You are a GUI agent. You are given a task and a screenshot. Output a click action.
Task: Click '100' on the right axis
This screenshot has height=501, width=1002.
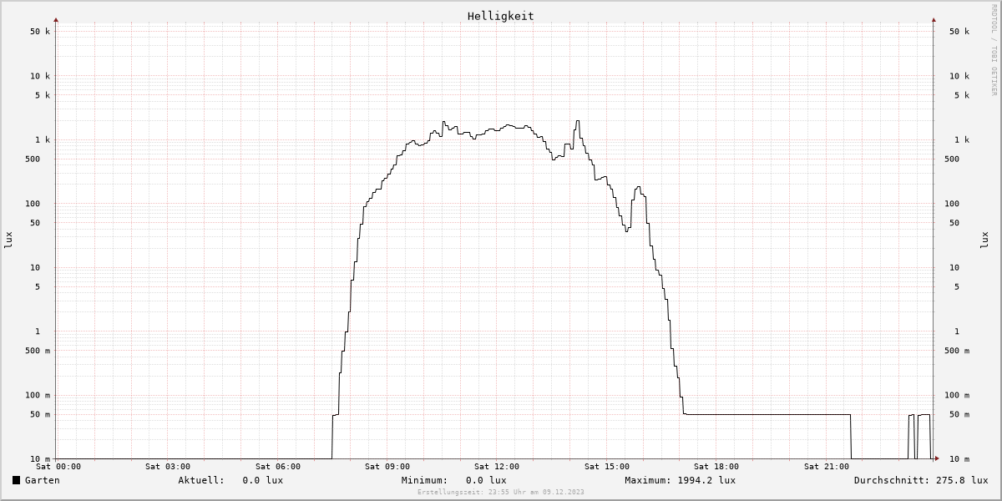point(952,204)
